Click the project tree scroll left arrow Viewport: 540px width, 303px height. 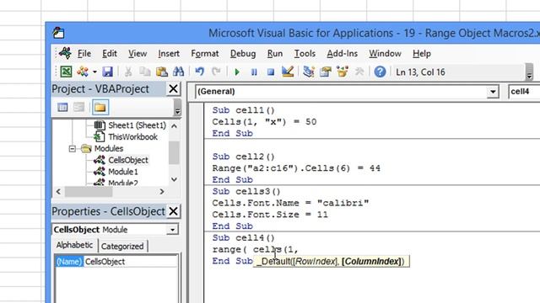(58, 192)
